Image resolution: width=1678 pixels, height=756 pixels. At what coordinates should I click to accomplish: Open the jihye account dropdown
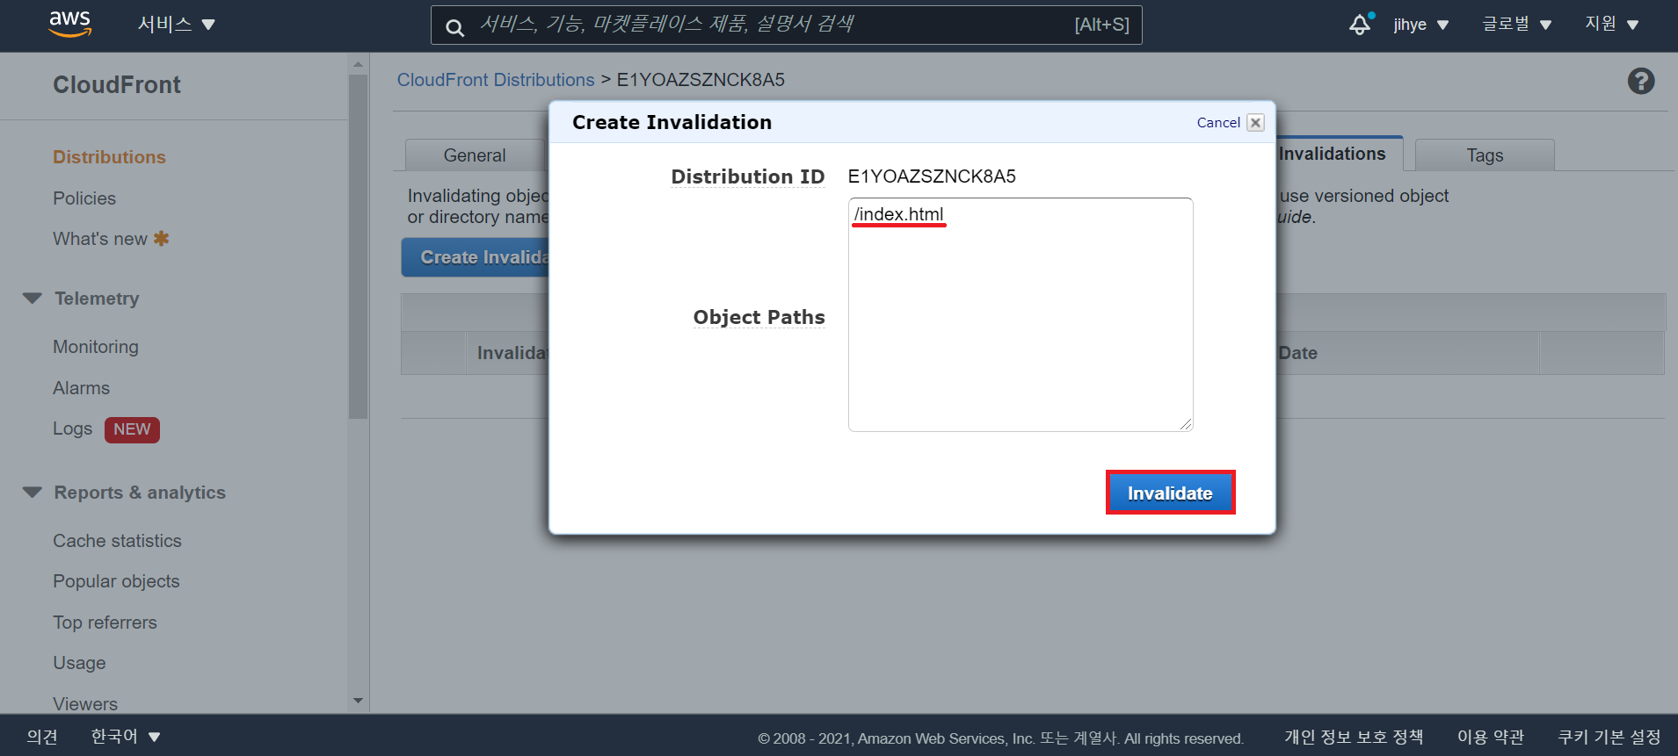(1421, 25)
